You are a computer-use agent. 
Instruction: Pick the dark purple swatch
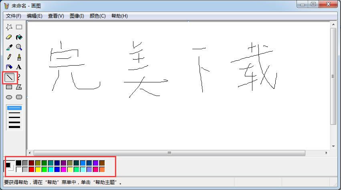63,163
